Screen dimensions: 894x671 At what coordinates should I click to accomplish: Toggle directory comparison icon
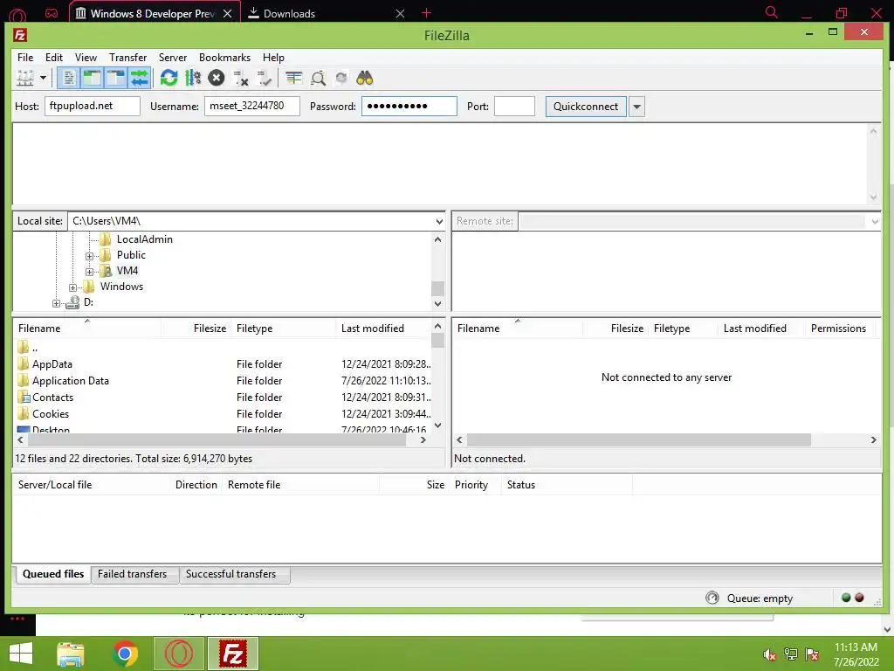(x=318, y=78)
